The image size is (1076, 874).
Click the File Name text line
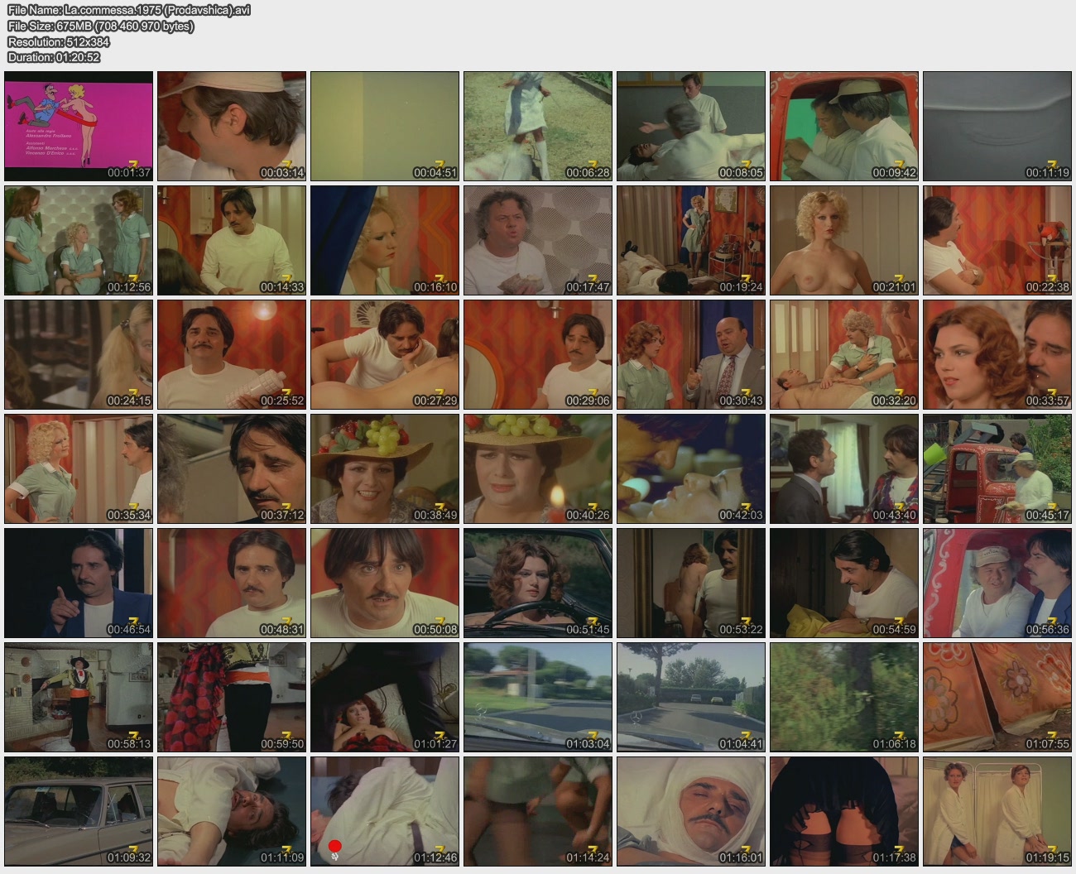point(128,10)
